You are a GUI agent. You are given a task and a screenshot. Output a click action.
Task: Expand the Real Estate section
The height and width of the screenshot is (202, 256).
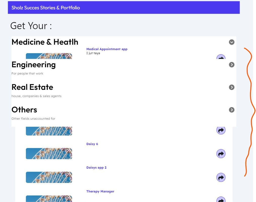(x=231, y=87)
